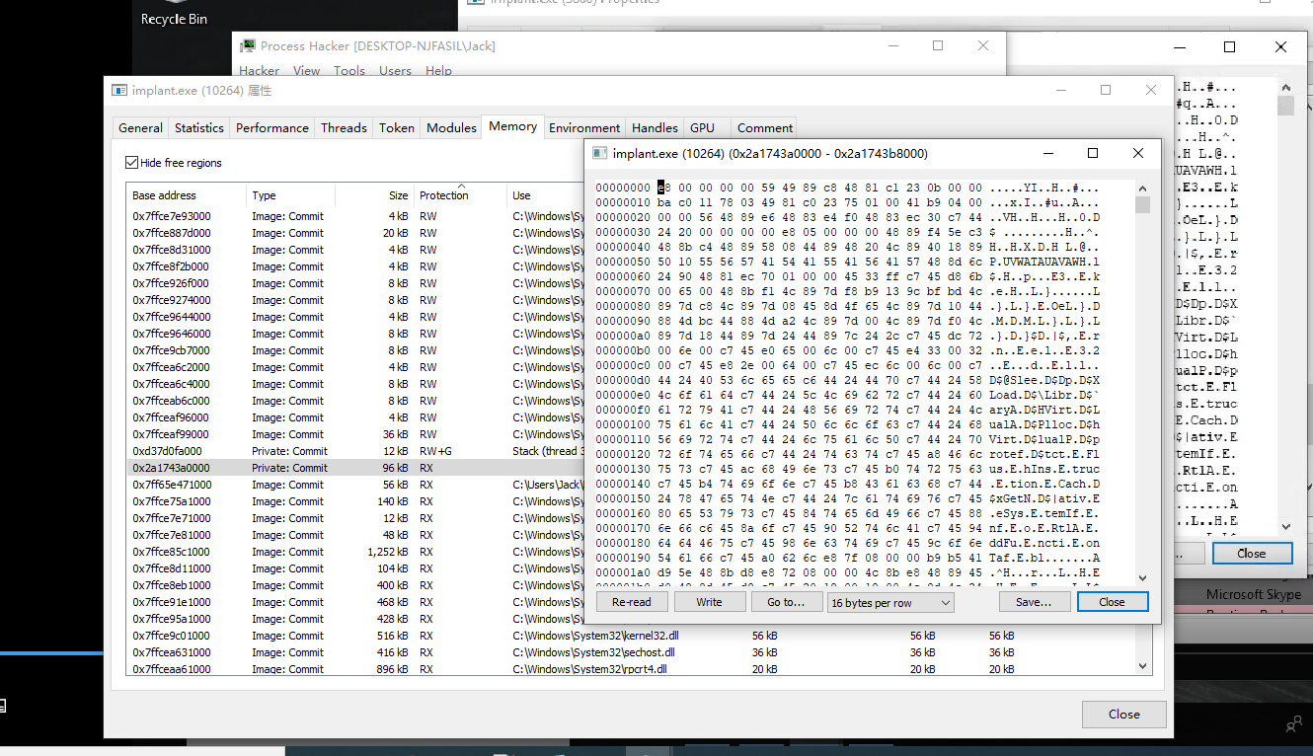Image resolution: width=1313 pixels, height=756 pixels.
Task: Sort memory list by Protection column header
Action: [x=460, y=195]
